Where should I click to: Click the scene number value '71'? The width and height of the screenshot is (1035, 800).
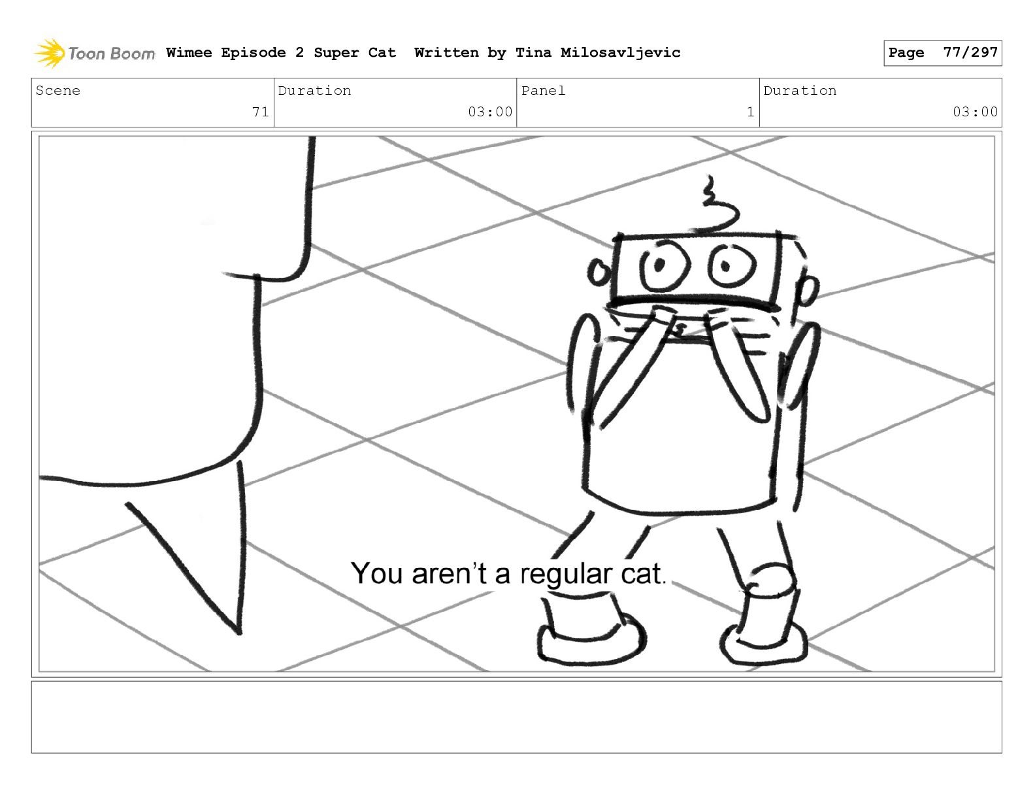click(x=260, y=112)
